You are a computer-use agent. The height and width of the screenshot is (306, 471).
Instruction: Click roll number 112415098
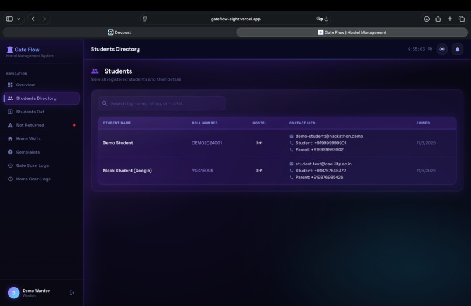[203, 171]
